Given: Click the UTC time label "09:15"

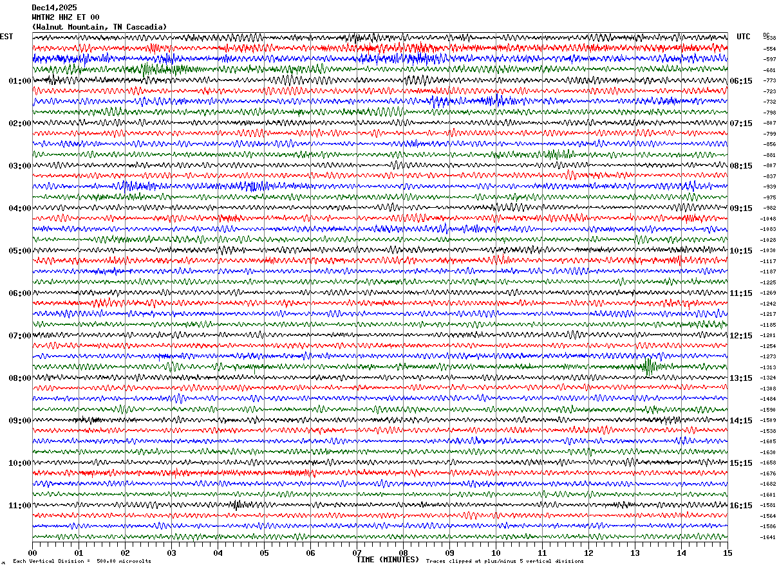Looking at the screenshot, I should pyautogui.click(x=741, y=208).
